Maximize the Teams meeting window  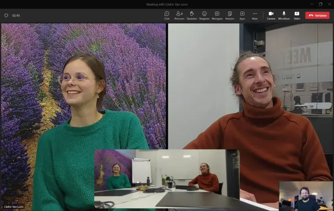tap(320, 4)
